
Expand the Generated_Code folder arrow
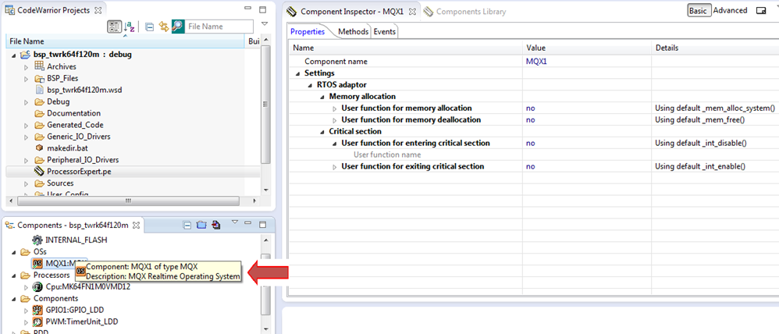coord(27,125)
